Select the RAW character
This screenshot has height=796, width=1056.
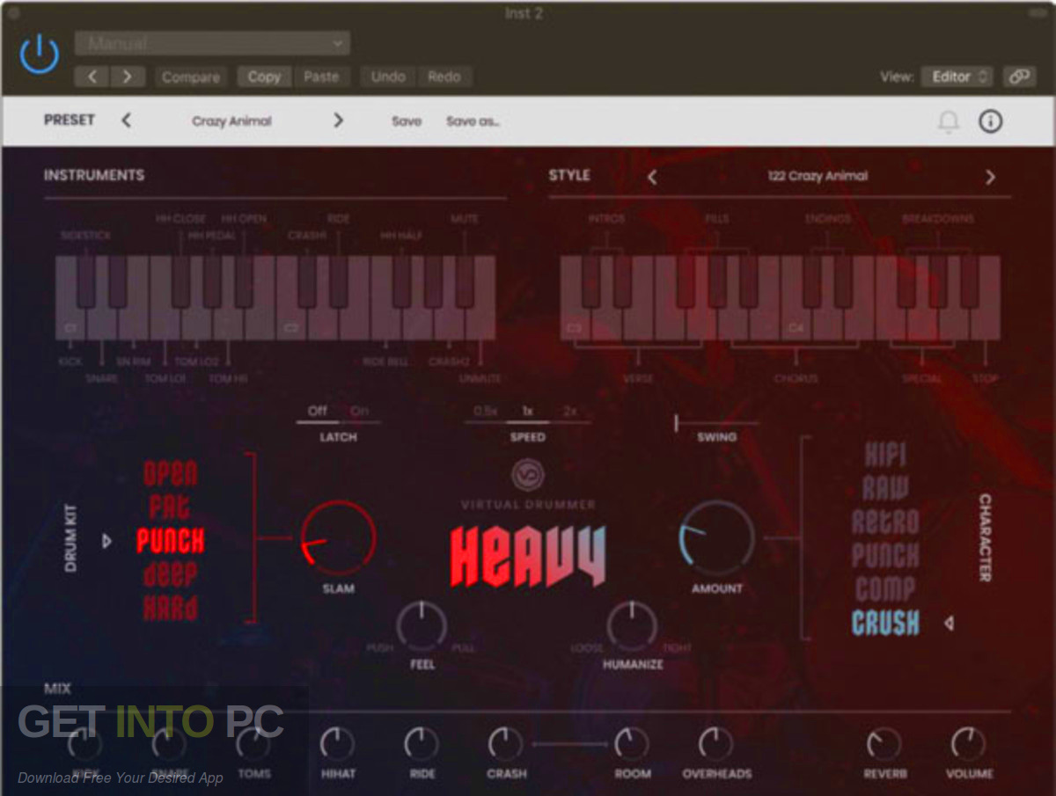(884, 488)
